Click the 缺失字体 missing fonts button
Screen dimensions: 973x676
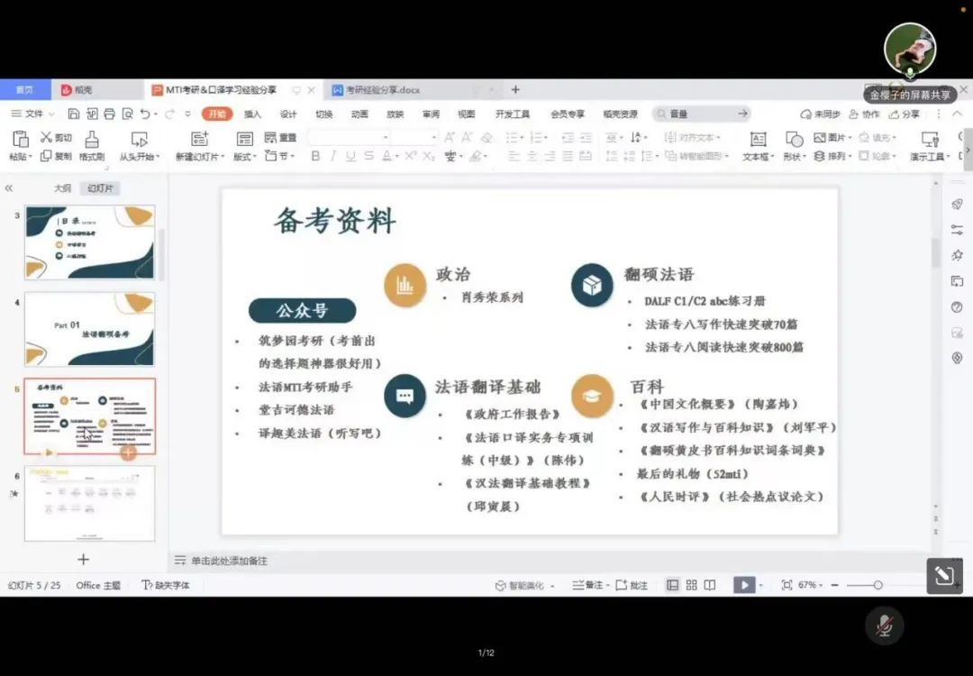(166, 585)
